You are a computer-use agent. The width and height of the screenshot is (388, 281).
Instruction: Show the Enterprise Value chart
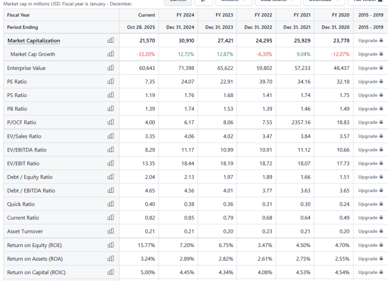point(110,68)
